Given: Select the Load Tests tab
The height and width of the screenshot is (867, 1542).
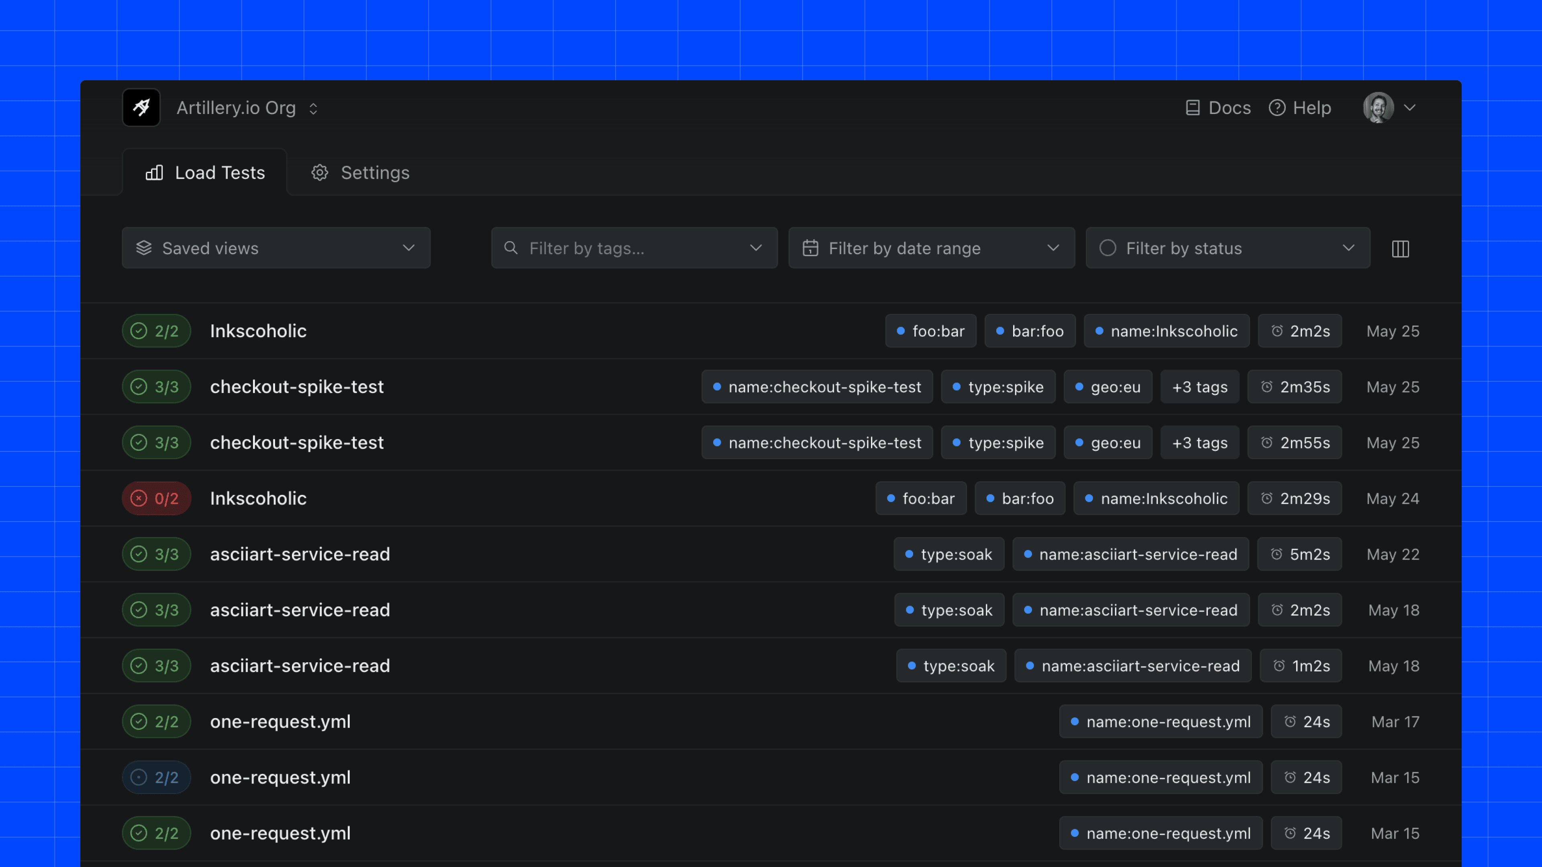Looking at the screenshot, I should [x=205, y=173].
